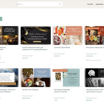Click Brenda Green under Summer Glow Reset
Image resolution: width=104 pixels, height=101 pixels.
click(60, 54)
